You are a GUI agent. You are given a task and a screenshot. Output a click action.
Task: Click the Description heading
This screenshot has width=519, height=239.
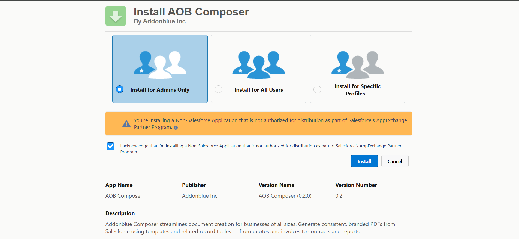[x=120, y=213]
